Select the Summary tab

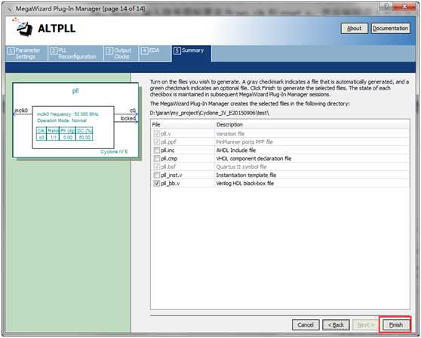click(192, 53)
